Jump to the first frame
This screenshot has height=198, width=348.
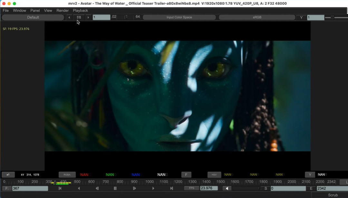(x=60, y=188)
